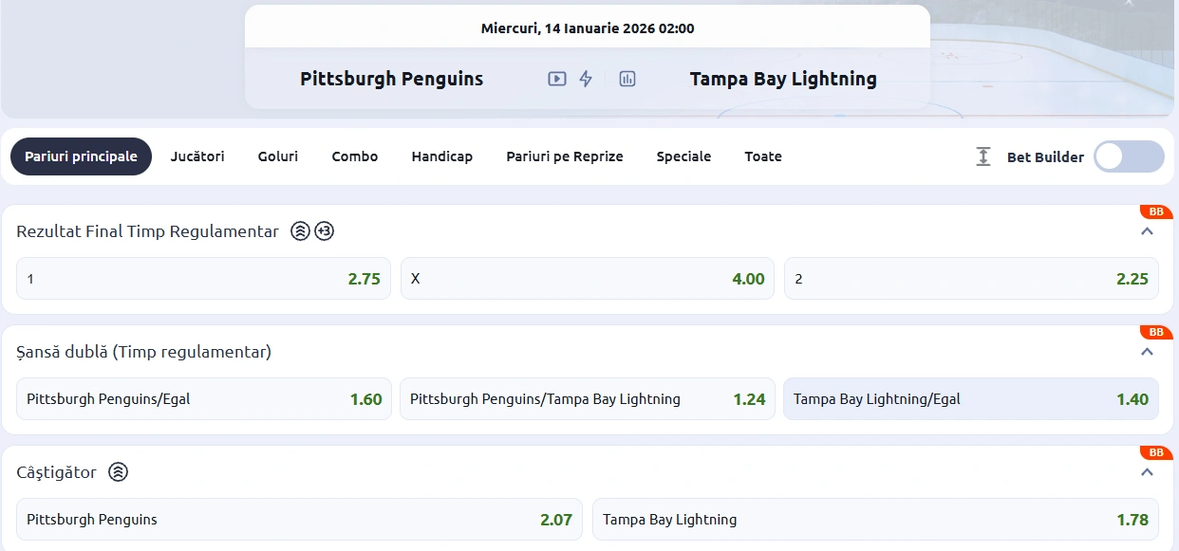Select odds 2.75 for Pittsburgh Penguins win
The height and width of the screenshot is (551, 1179).
(203, 278)
